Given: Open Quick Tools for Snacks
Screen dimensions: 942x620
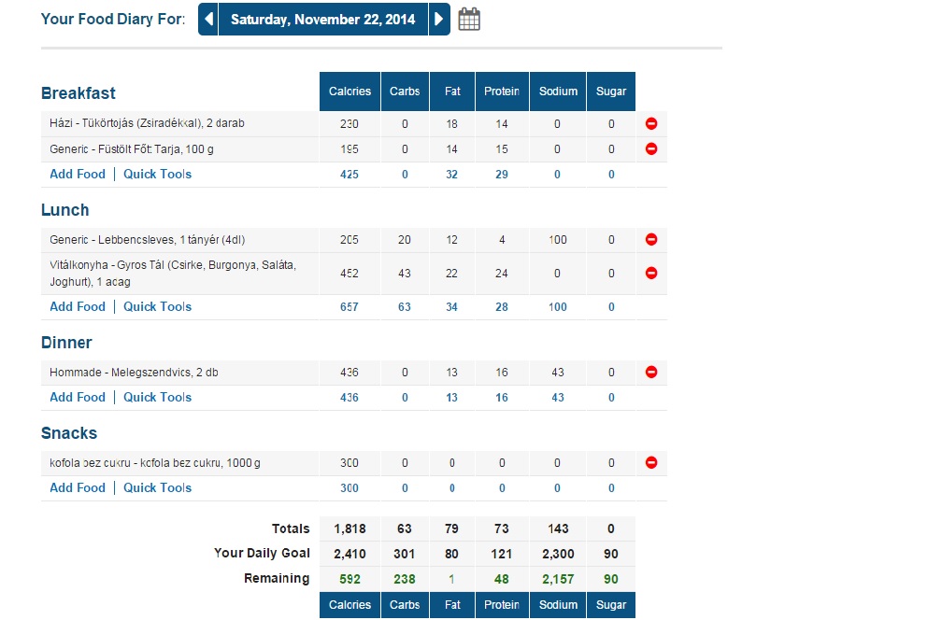Looking at the screenshot, I should coord(157,488).
